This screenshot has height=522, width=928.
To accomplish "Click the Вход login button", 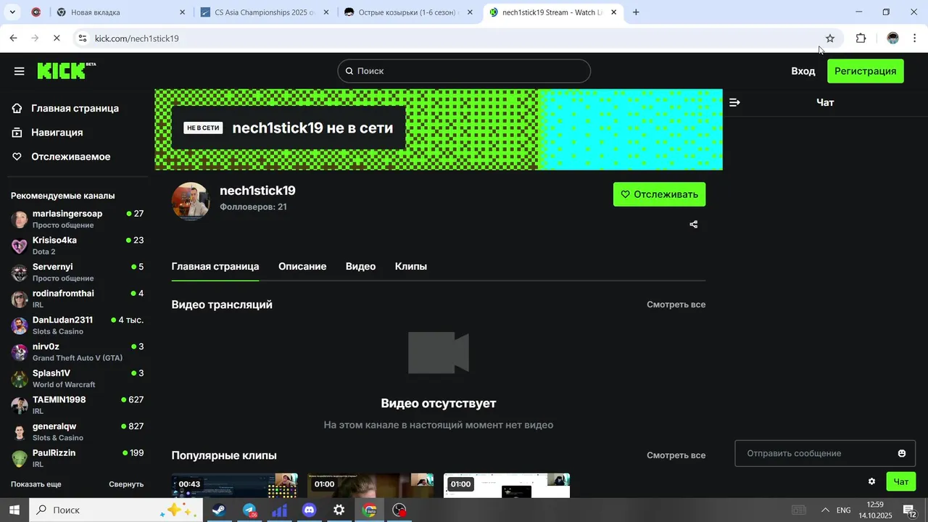I will click(803, 71).
